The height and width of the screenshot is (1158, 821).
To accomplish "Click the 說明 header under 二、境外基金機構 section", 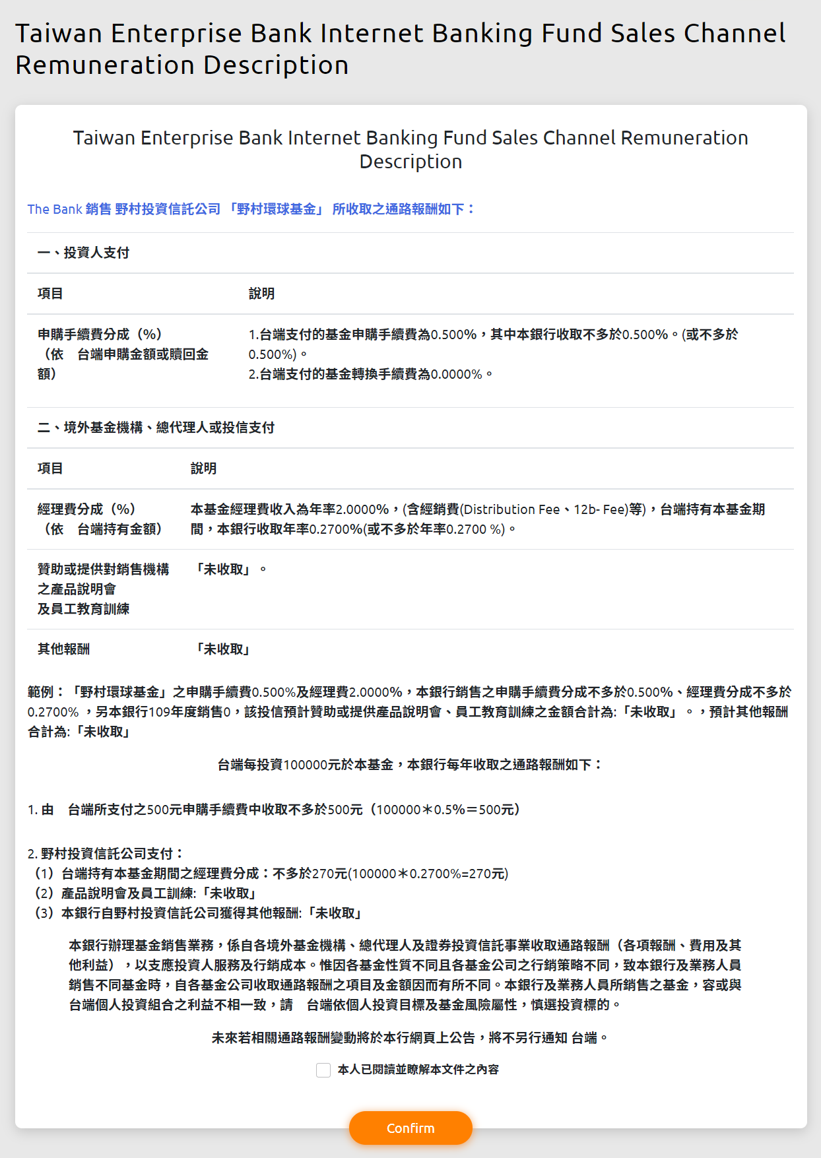I will [x=203, y=468].
